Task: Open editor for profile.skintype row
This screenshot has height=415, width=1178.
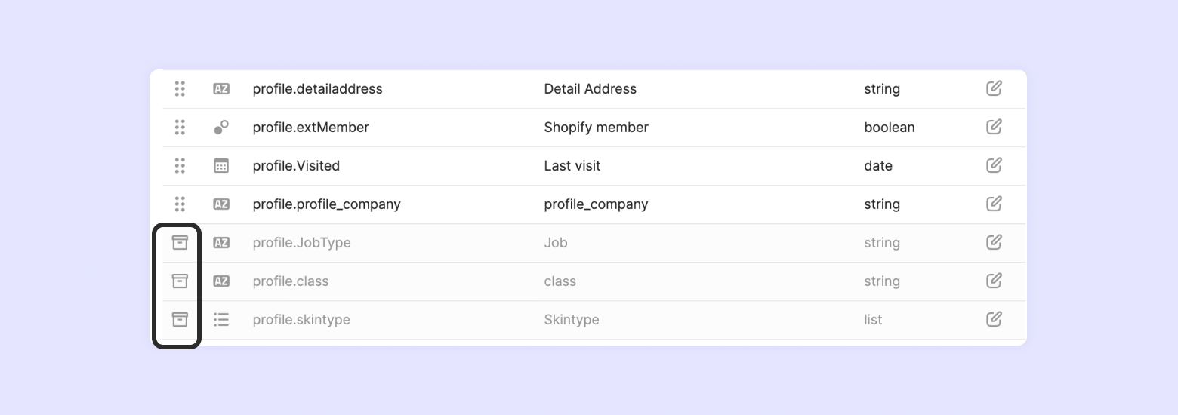Action: click(994, 319)
